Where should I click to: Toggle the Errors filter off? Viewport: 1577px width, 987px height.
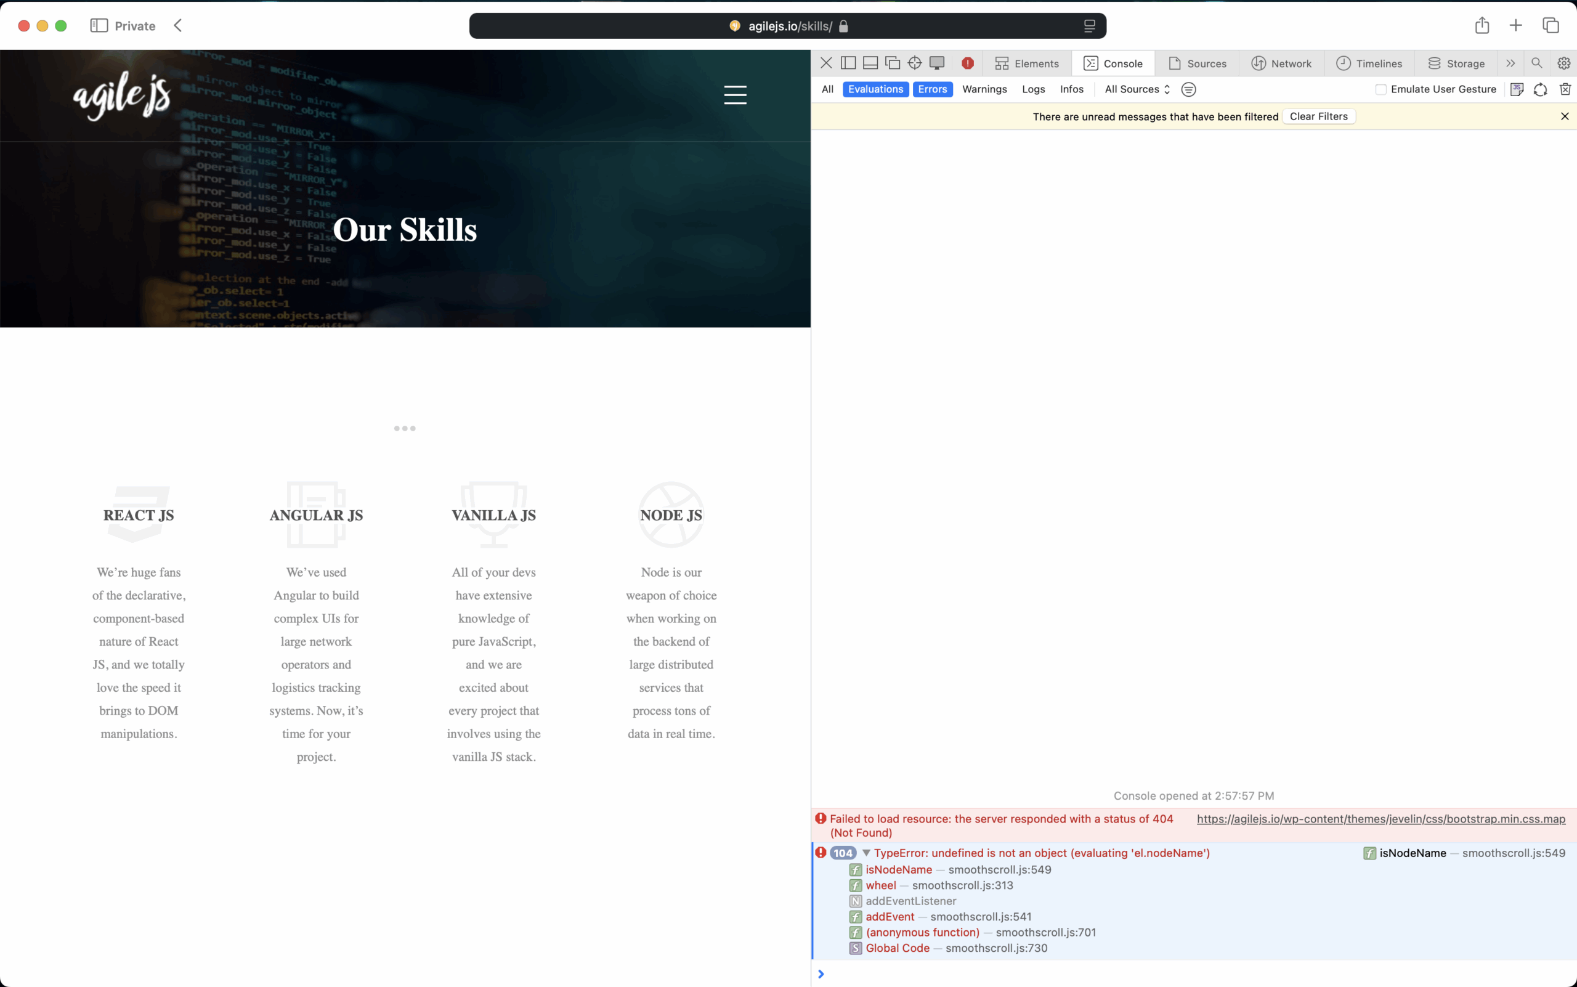coord(932,89)
